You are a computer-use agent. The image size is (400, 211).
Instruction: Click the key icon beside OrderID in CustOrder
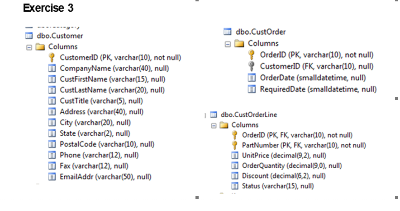(251, 55)
